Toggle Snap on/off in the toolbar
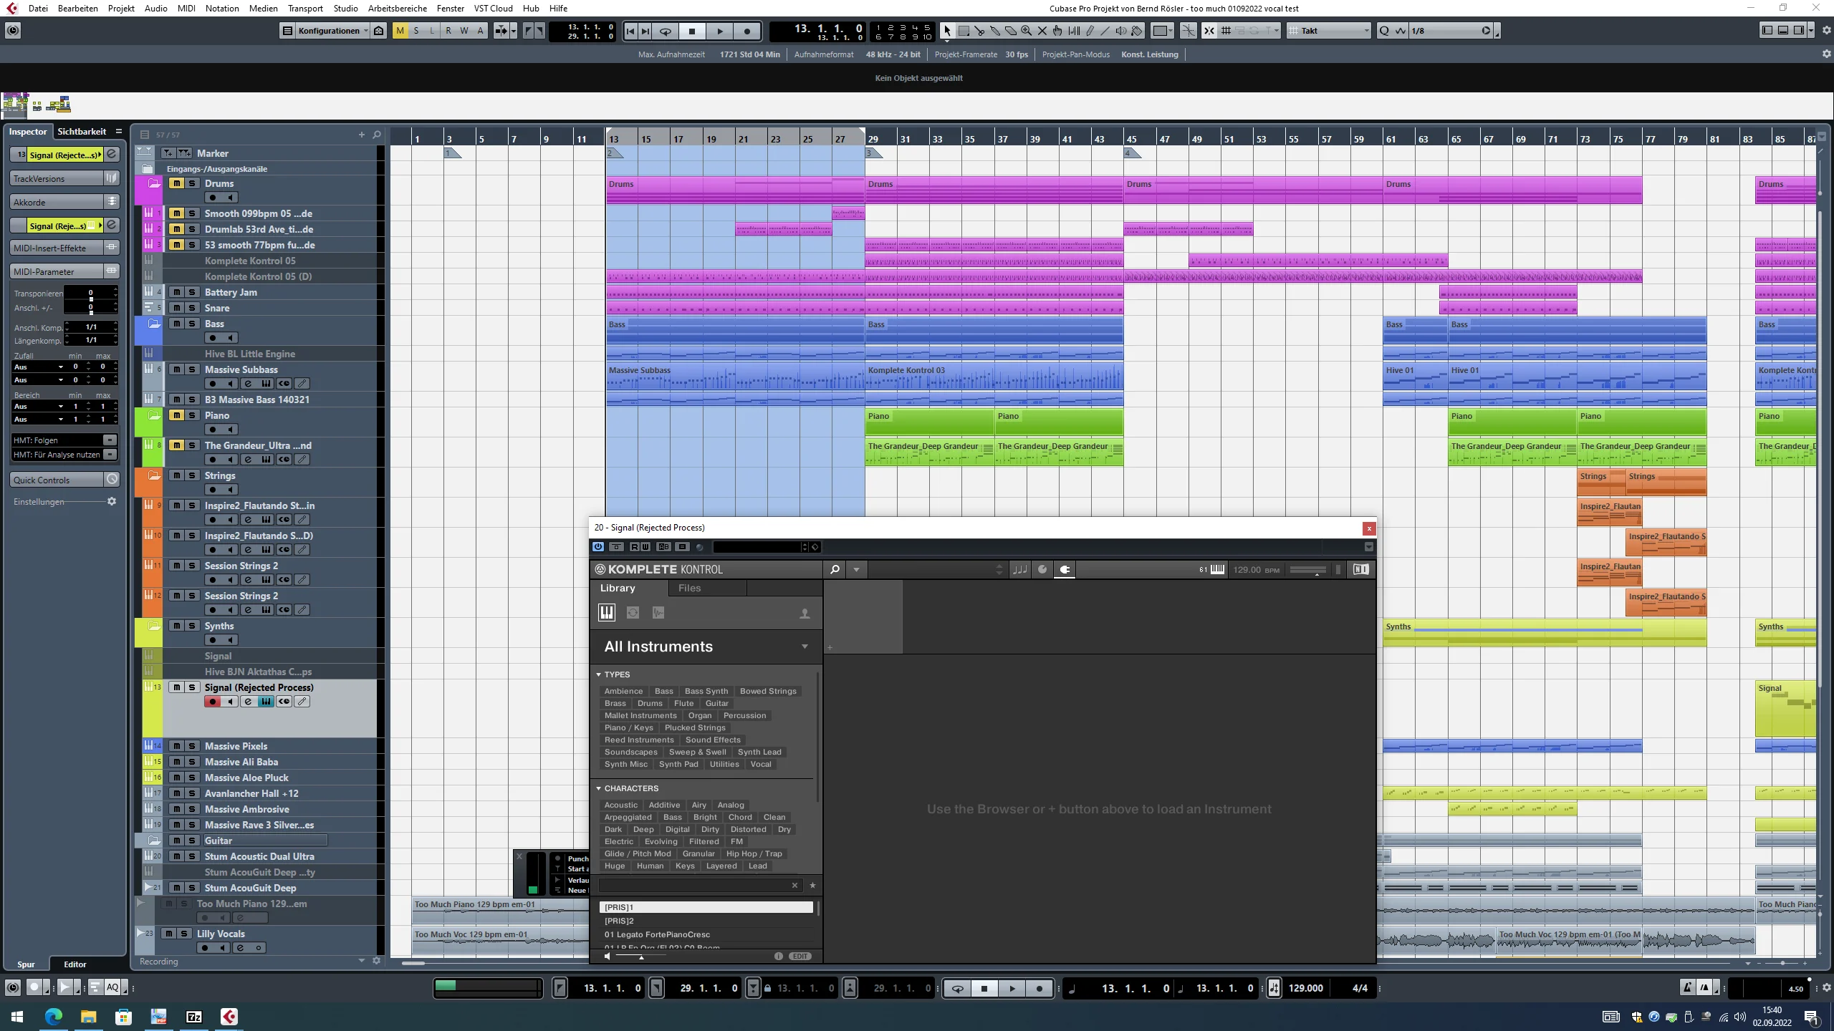This screenshot has height=1031, width=1834. click(1209, 31)
